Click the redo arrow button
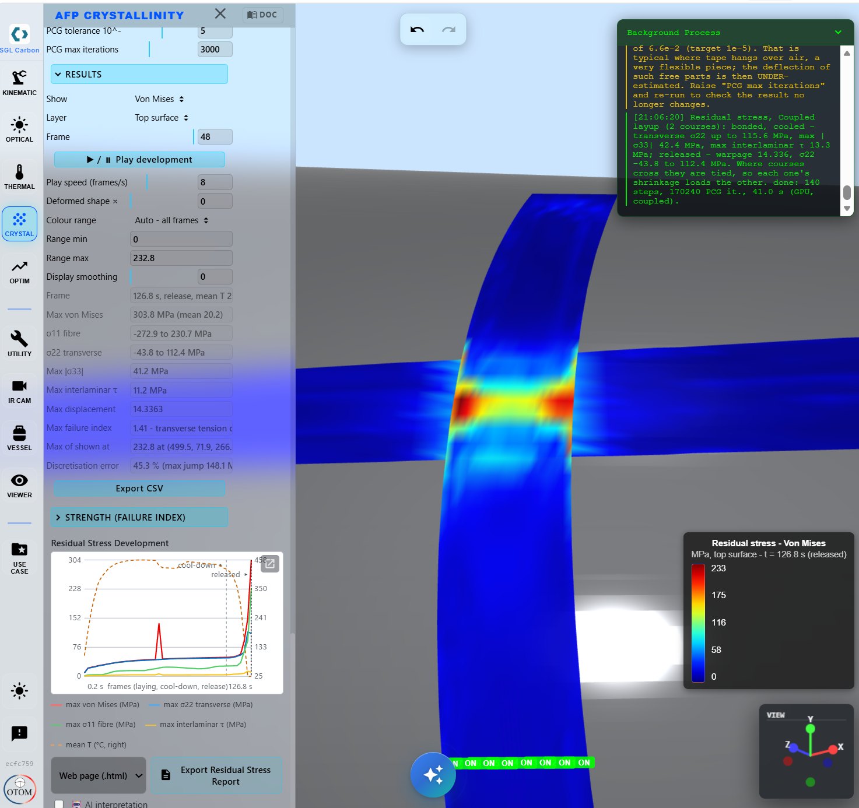Screen dimensions: 859x808 point(448,29)
